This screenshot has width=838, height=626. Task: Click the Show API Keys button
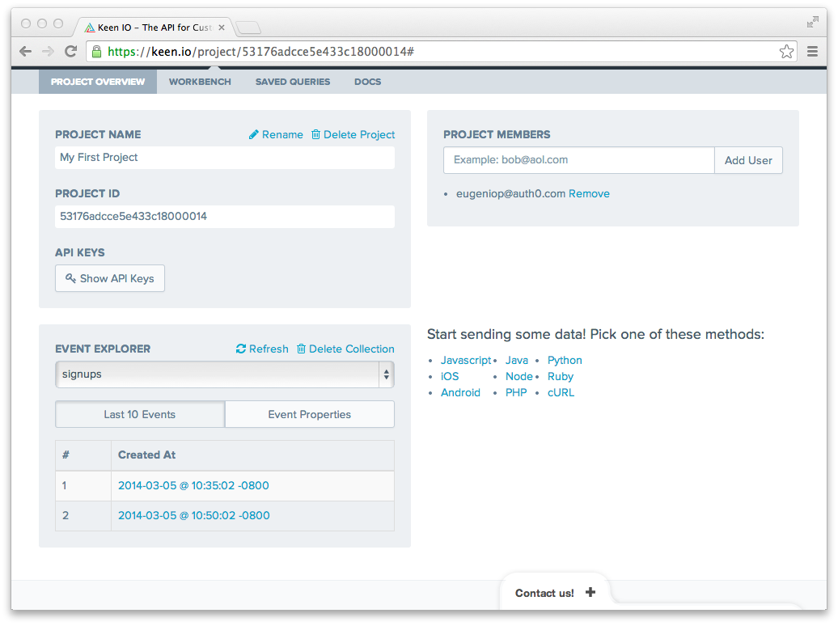tap(110, 278)
